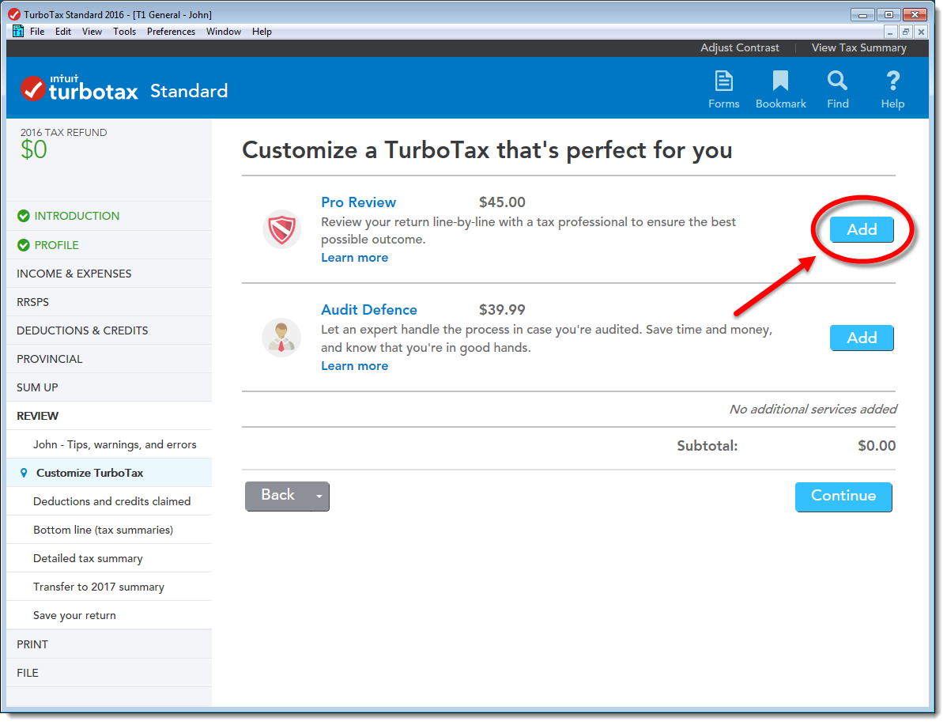
Task: Click the TurboTax checkmark logo
Action: pyautogui.click(x=32, y=89)
